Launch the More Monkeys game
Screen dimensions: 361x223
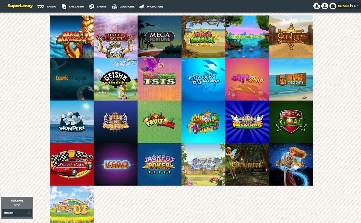72,37
